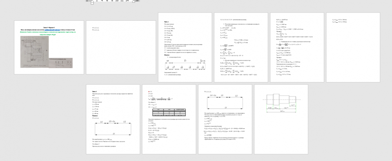Click the bold title line on first page

coord(49,28)
